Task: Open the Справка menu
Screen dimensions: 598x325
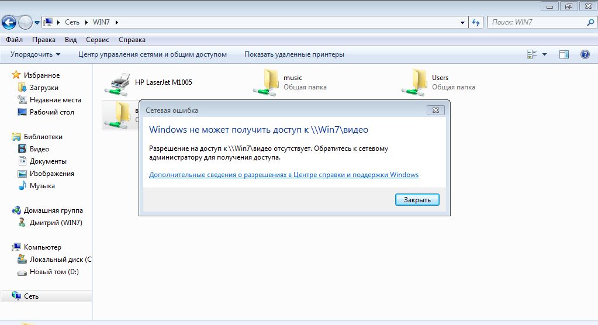Action: (x=132, y=40)
